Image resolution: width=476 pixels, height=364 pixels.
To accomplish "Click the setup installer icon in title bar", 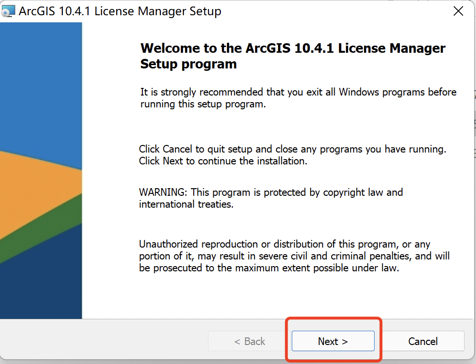I will (8, 11).
